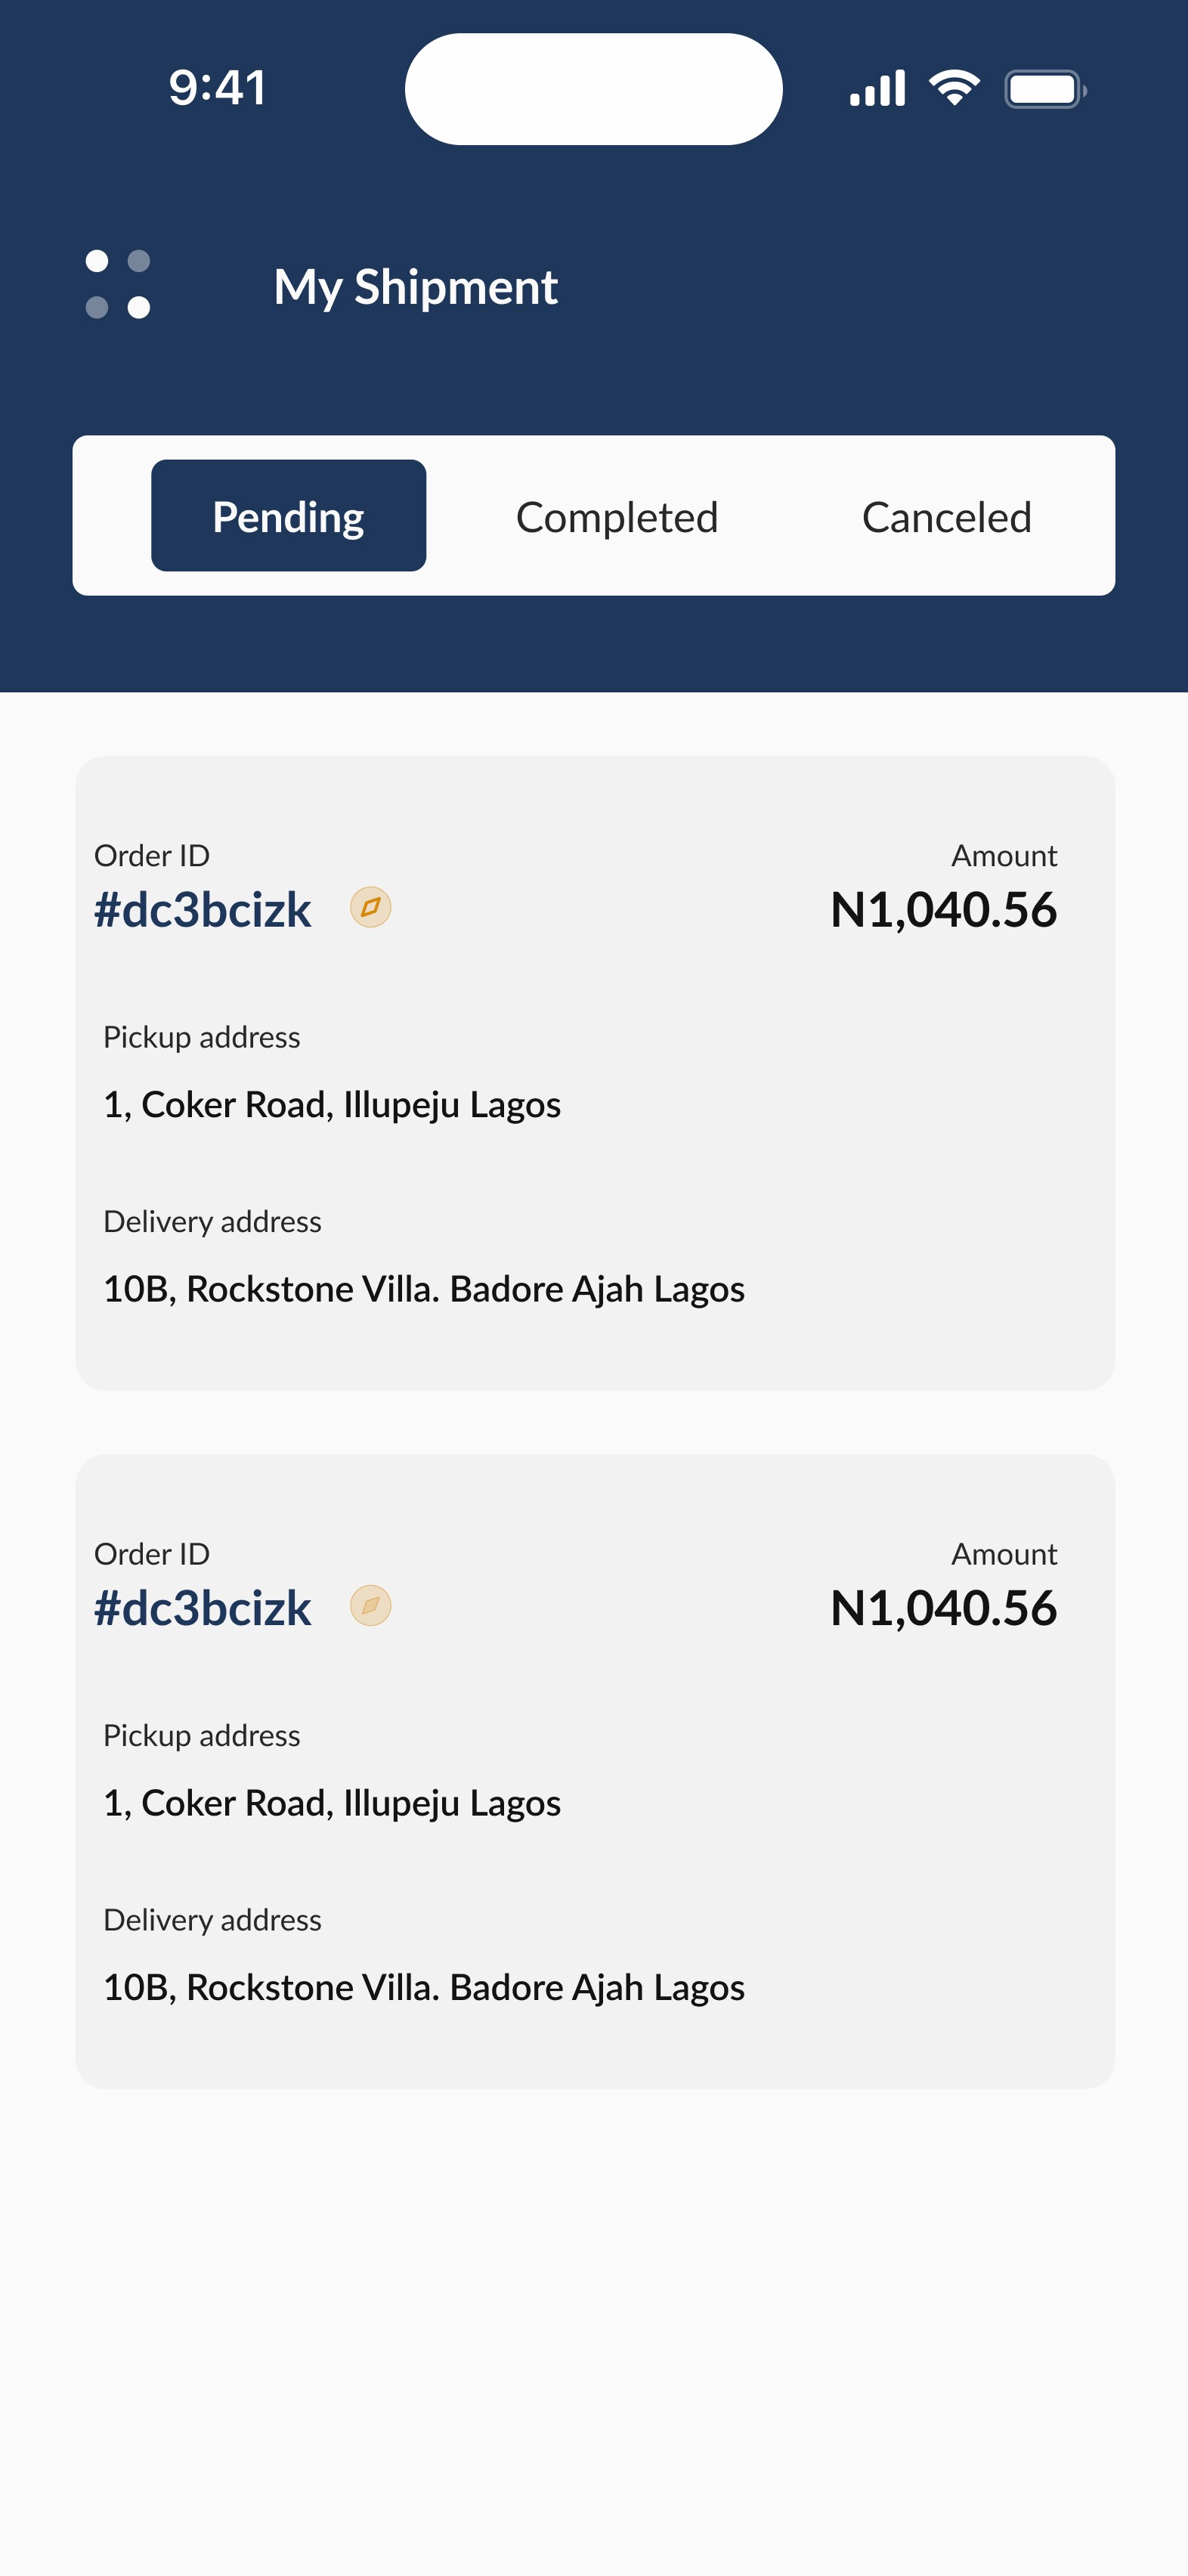Tap the My Shipment header title

pyautogui.click(x=415, y=287)
